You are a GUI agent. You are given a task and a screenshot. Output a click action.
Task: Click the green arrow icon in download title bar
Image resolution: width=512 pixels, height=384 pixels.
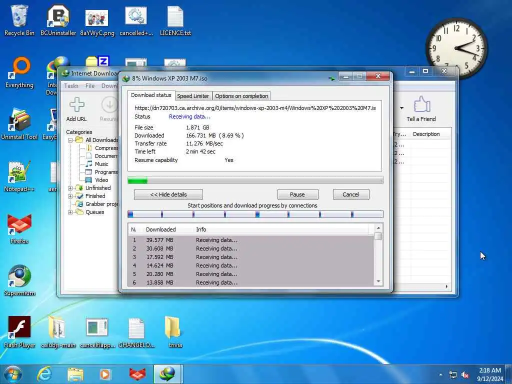[331, 78]
